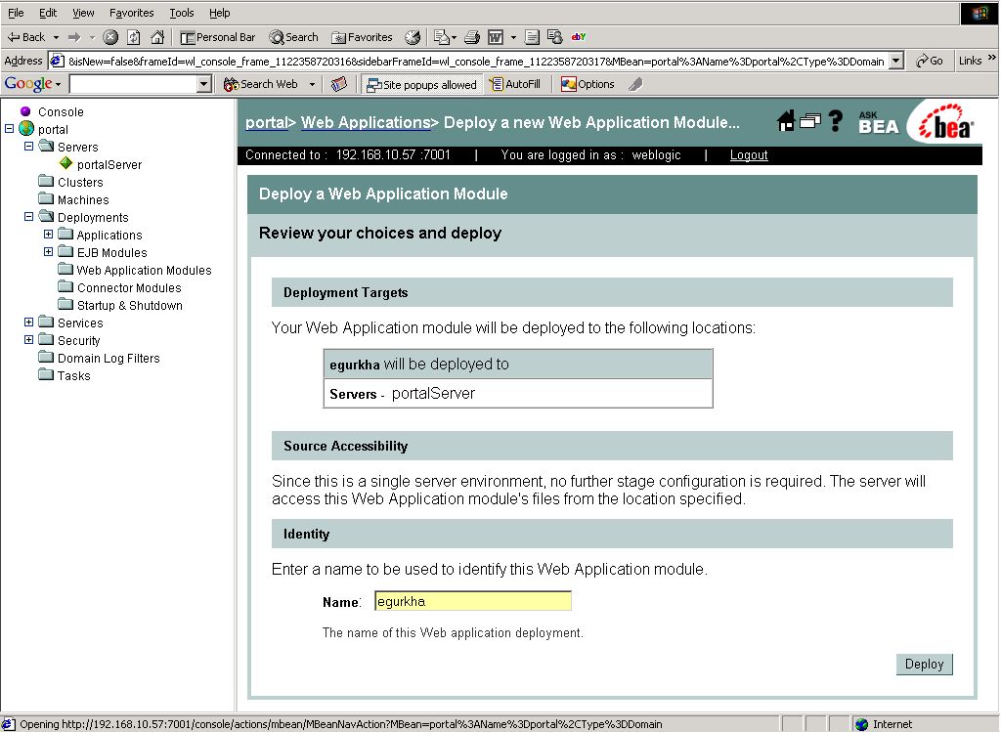The image size is (1001, 732).
Task: Open the Favorites toolbar button
Action: coord(362,37)
